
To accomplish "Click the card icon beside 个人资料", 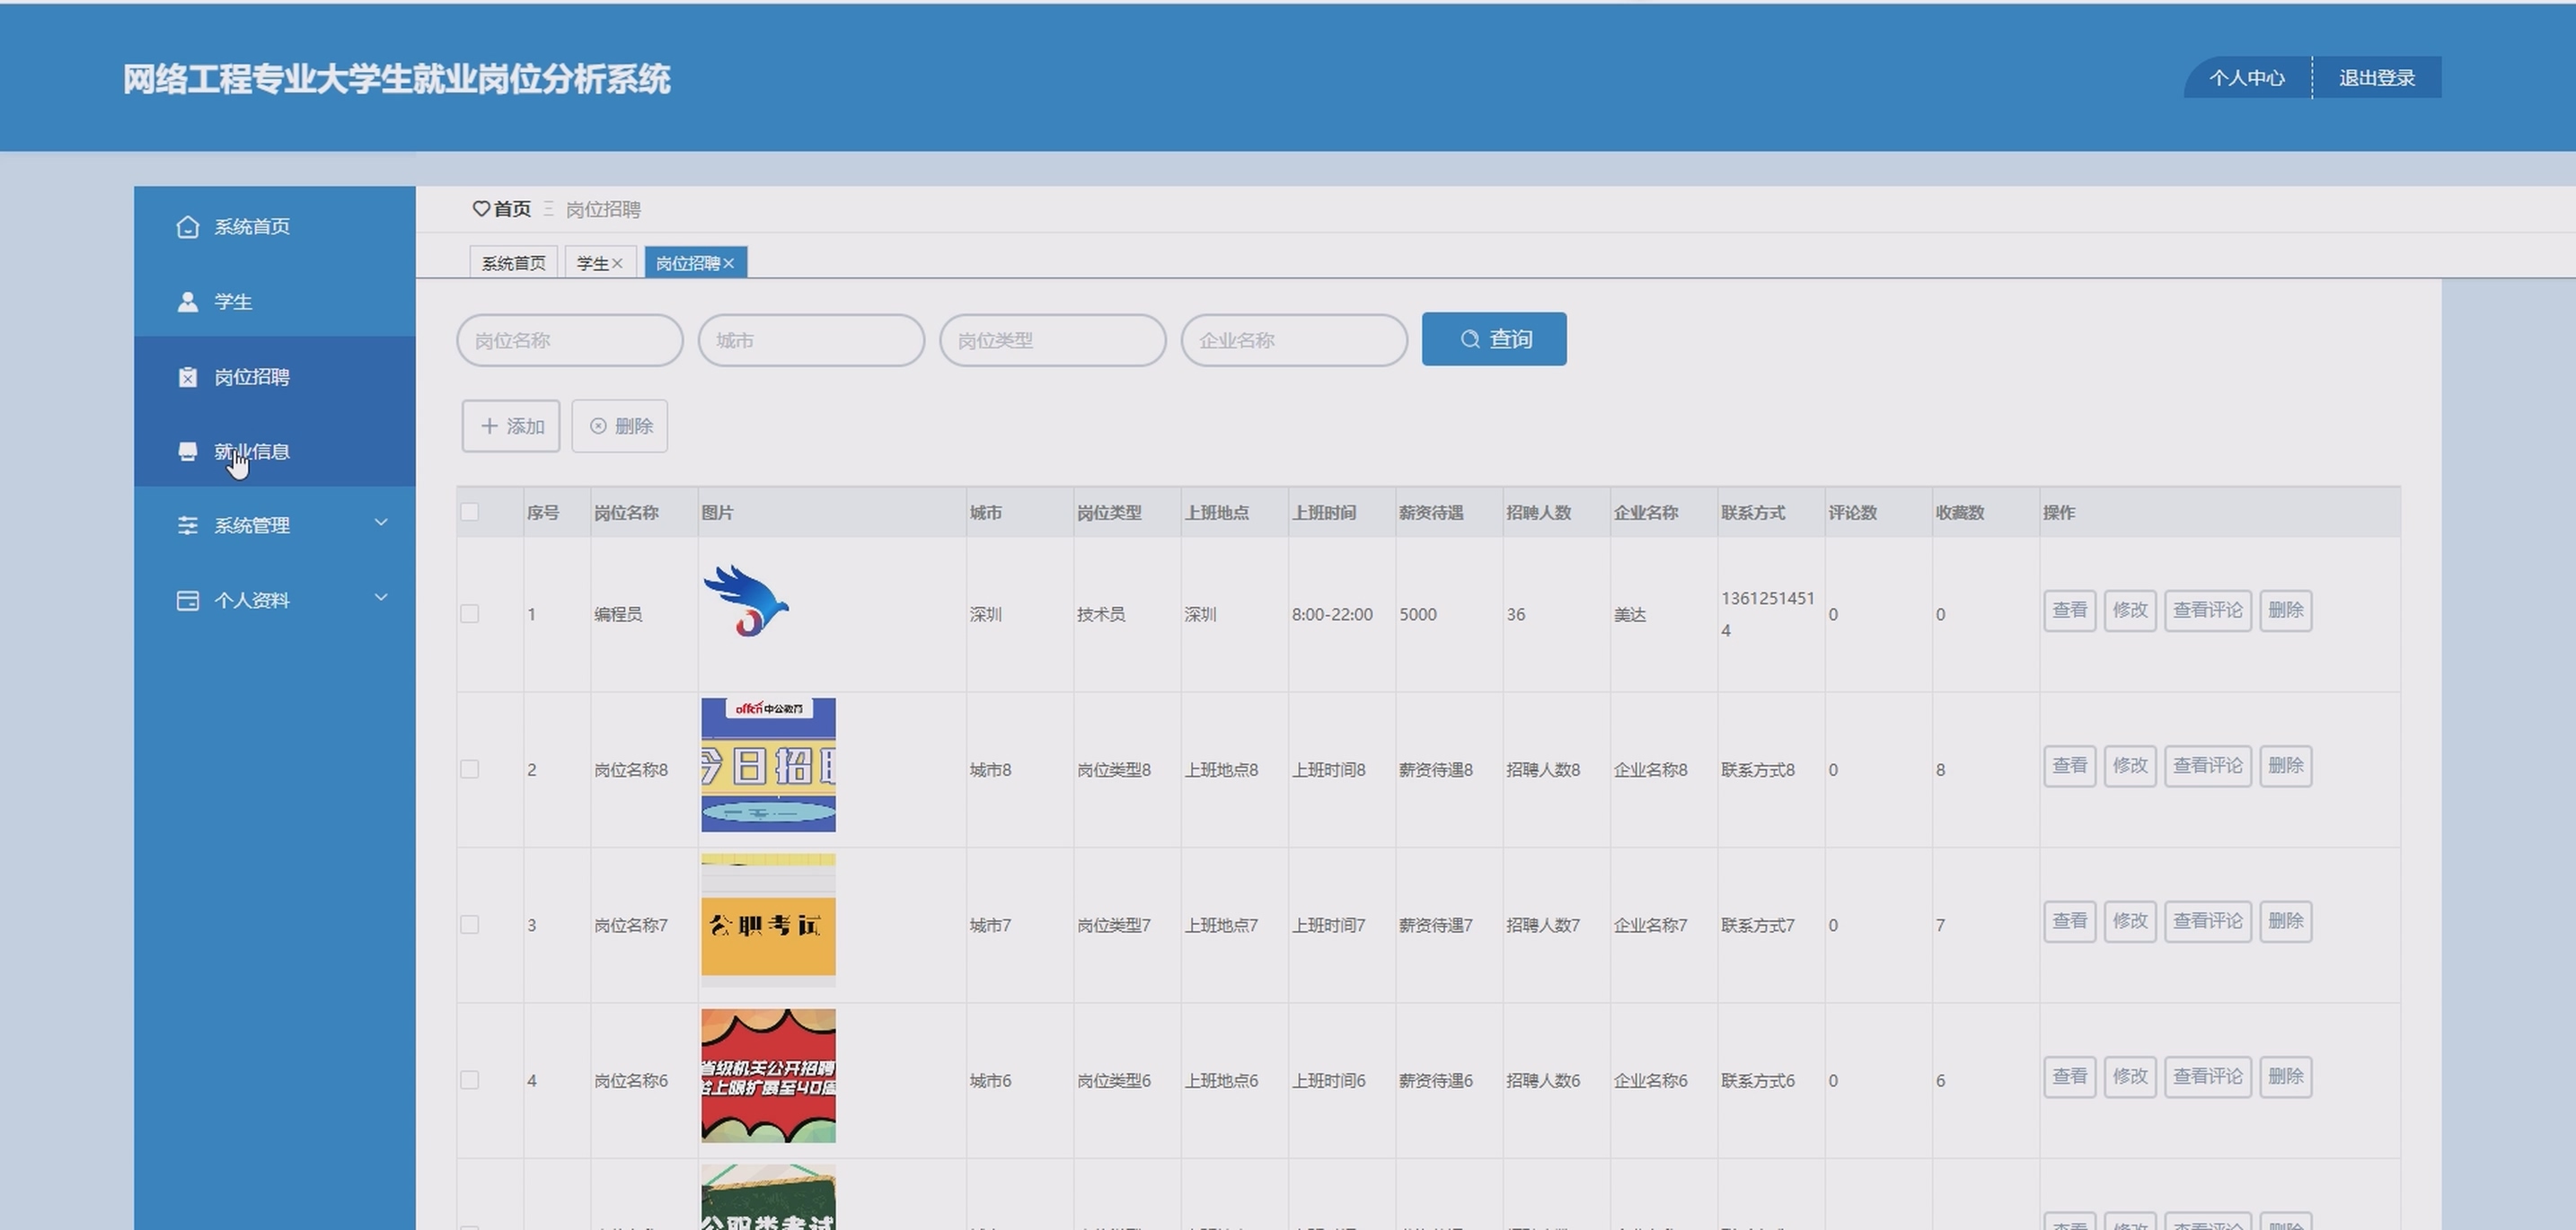I will point(187,601).
